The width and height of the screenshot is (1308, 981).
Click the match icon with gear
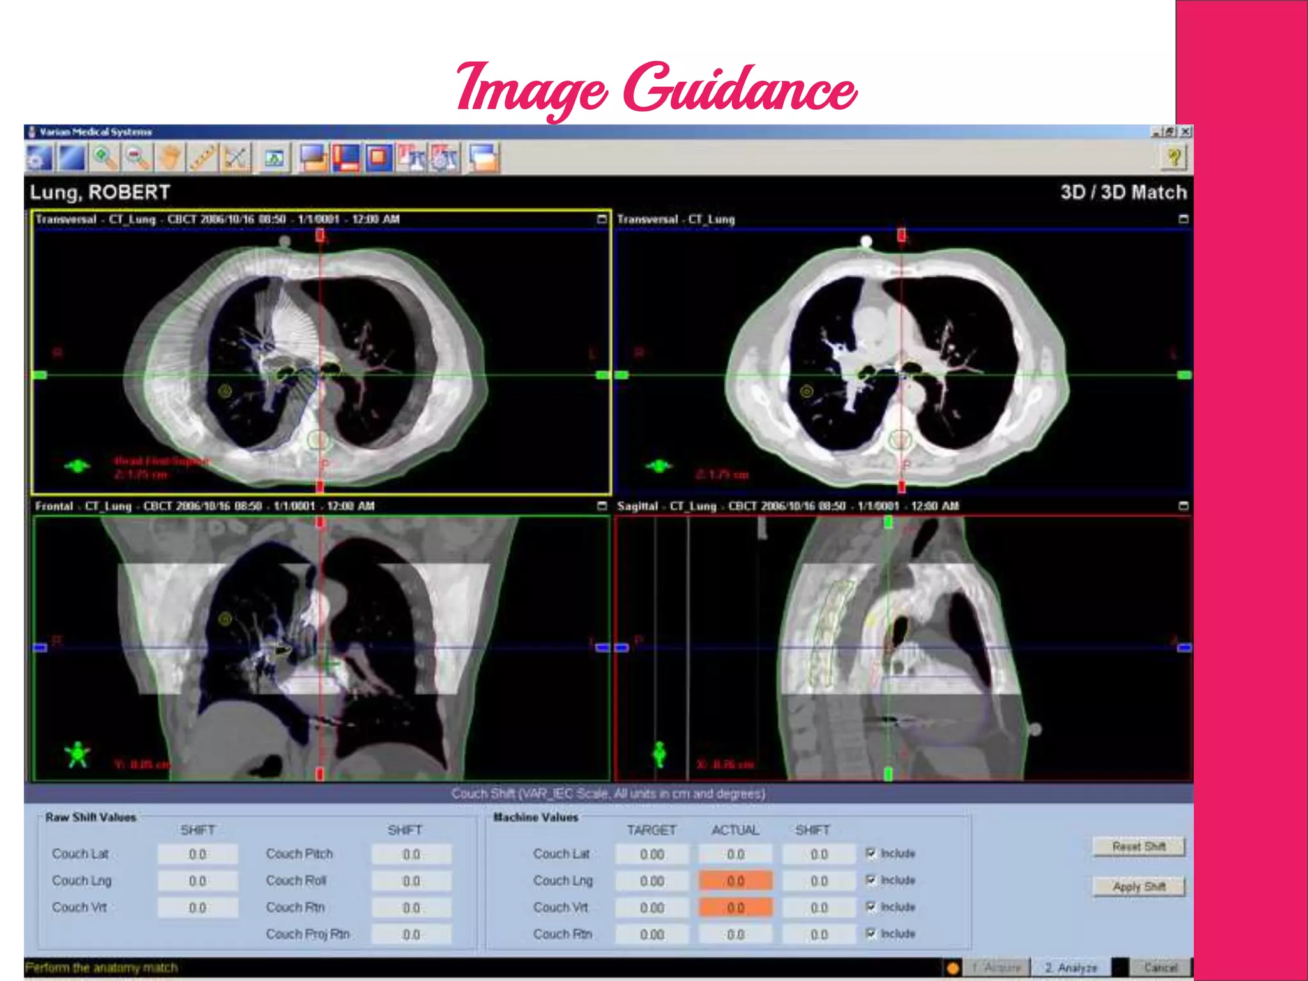click(x=445, y=158)
